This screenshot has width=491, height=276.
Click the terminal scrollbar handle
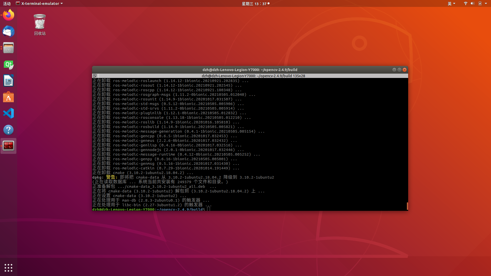click(x=407, y=206)
